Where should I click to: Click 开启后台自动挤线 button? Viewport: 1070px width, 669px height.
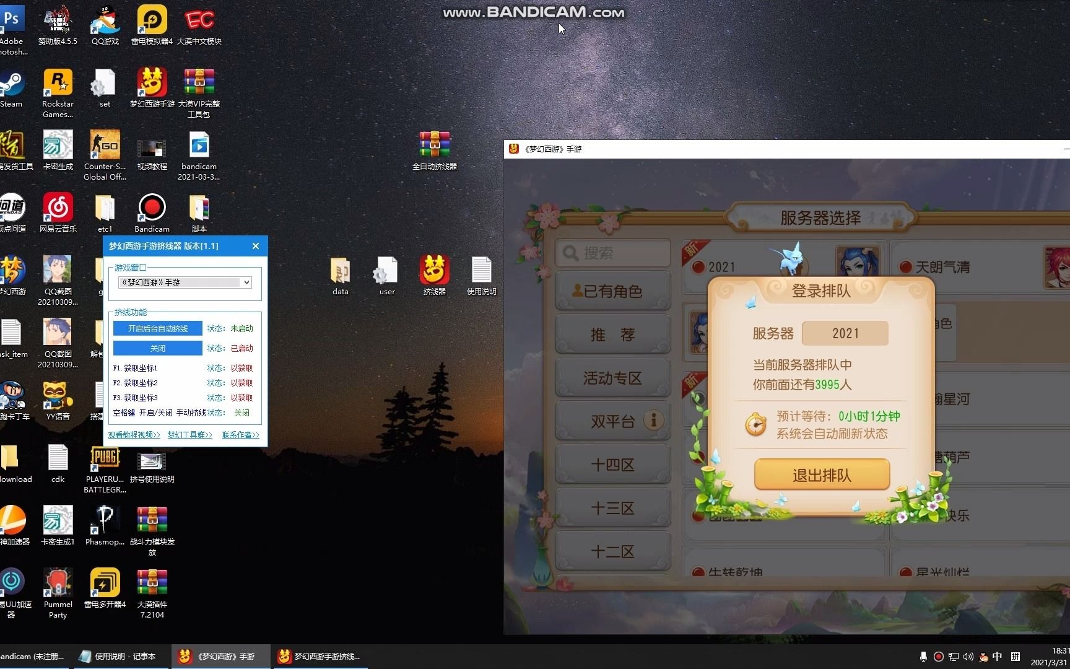click(158, 328)
